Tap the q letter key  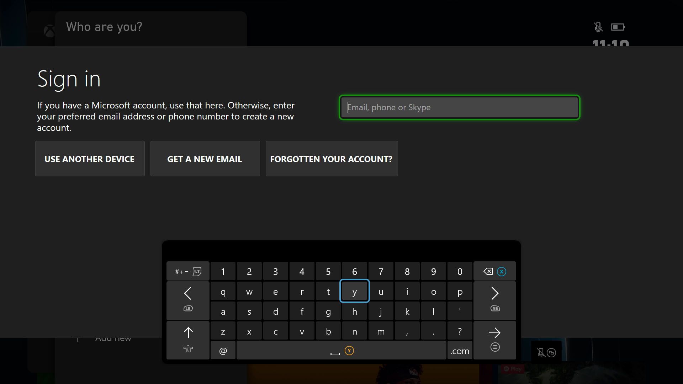coord(223,292)
